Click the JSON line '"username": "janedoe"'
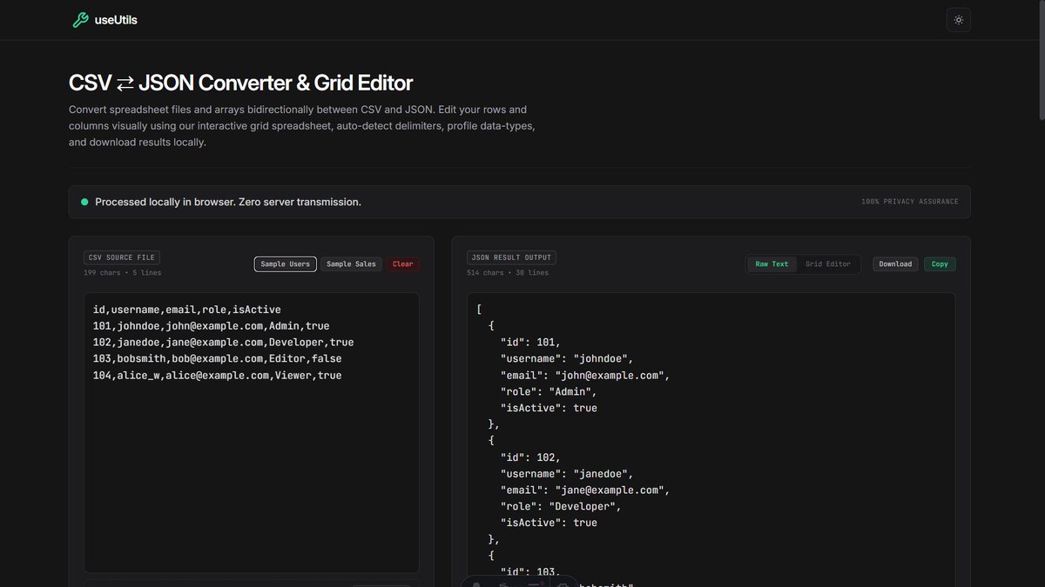1045x587 pixels. click(x=567, y=473)
